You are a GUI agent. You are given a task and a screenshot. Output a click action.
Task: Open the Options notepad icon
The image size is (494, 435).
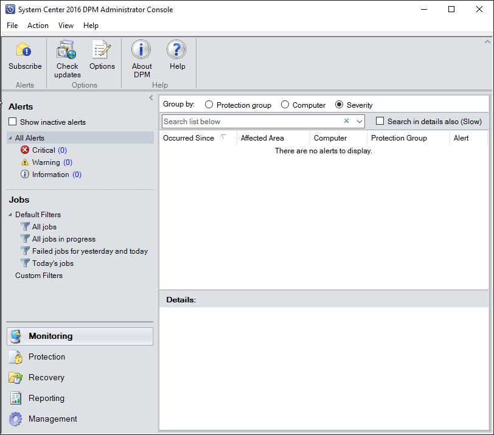click(x=102, y=49)
